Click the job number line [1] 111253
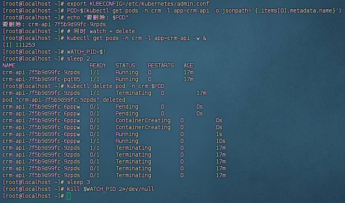345x203 pixels. pos(19,45)
